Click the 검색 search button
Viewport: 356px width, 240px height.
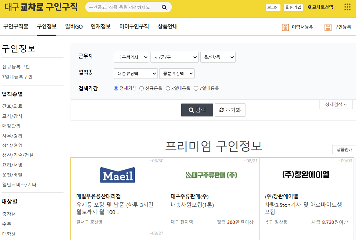pos(197,110)
